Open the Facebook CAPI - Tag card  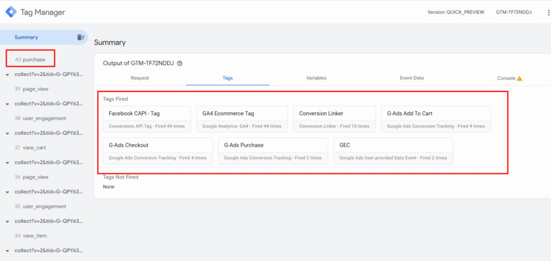coord(146,119)
